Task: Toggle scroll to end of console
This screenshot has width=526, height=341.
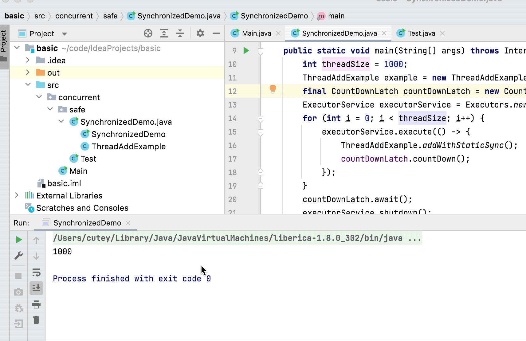Action: (36, 288)
